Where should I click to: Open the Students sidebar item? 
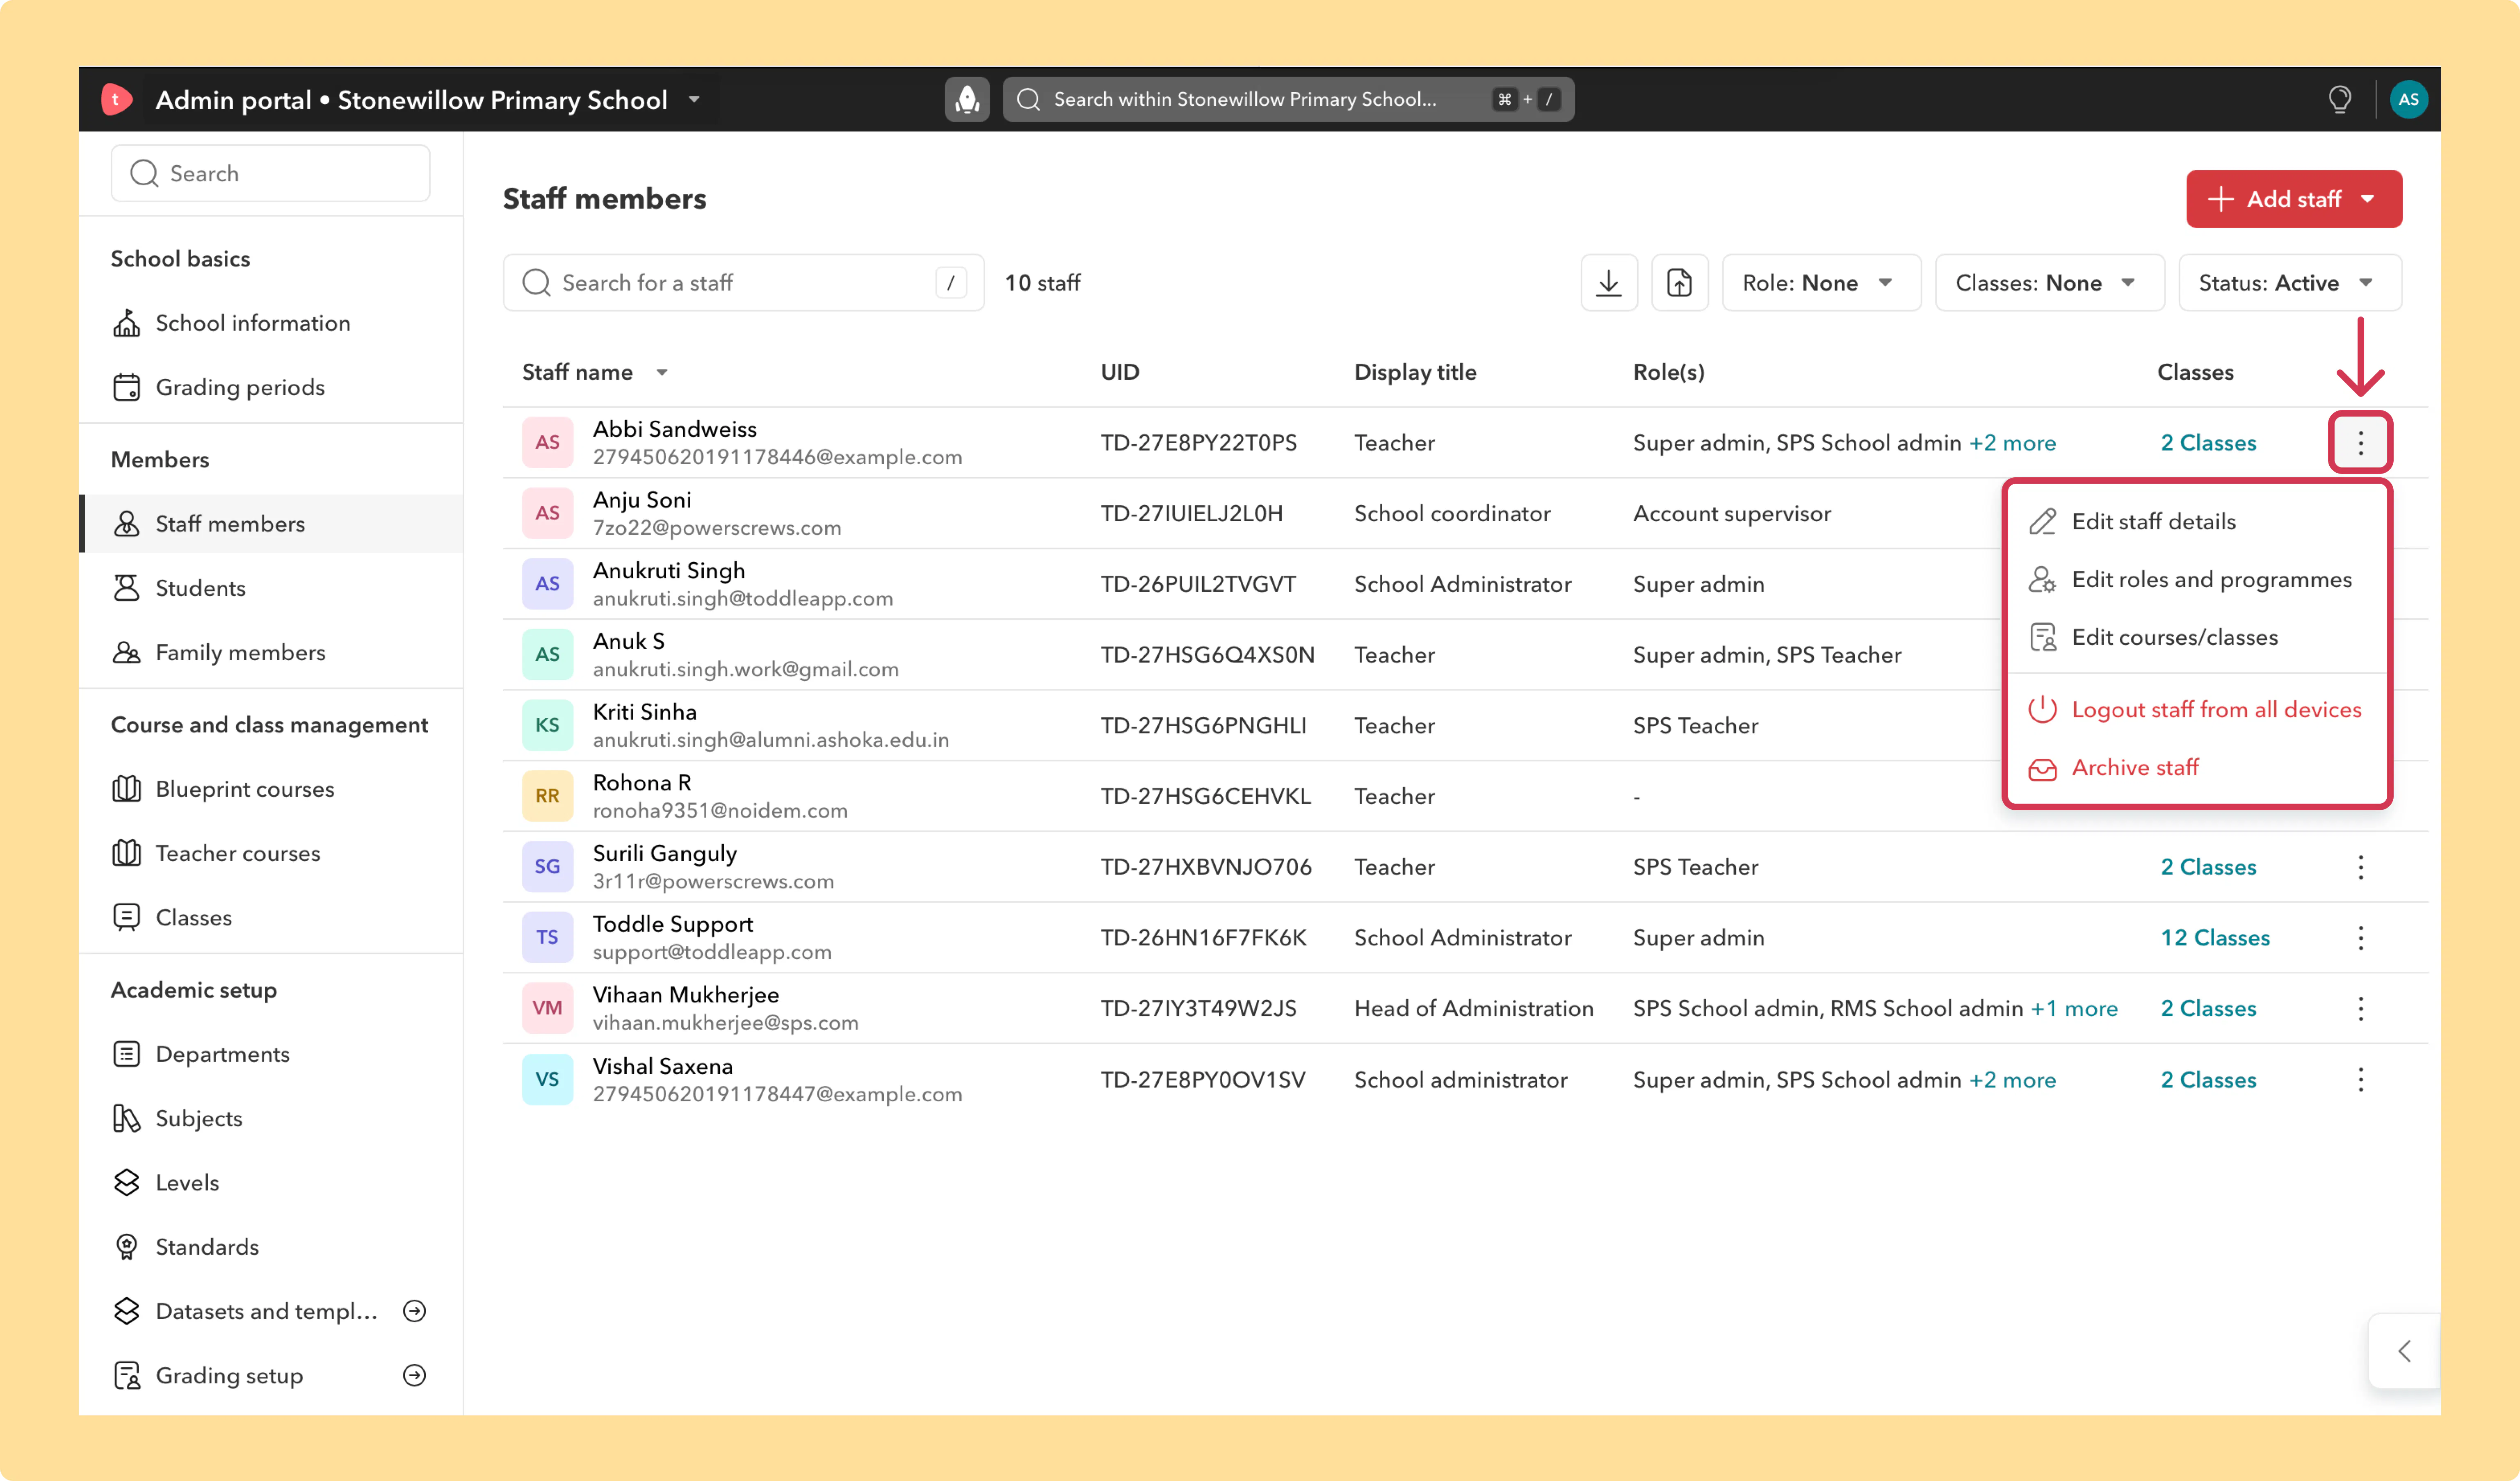271,588
